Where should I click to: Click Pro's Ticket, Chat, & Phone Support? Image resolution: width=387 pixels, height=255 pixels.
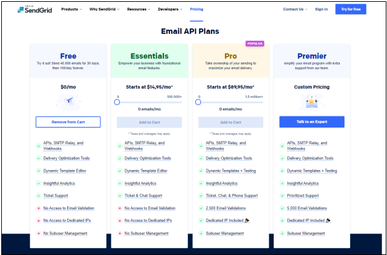tap(232, 196)
